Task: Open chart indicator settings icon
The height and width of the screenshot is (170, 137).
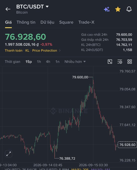Action: point(120,62)
